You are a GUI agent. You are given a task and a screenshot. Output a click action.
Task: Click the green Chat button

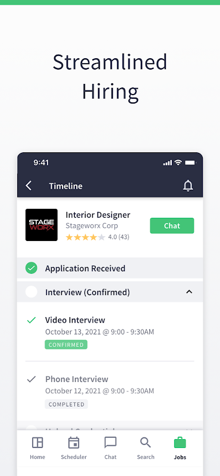click(x=172, y=226)
